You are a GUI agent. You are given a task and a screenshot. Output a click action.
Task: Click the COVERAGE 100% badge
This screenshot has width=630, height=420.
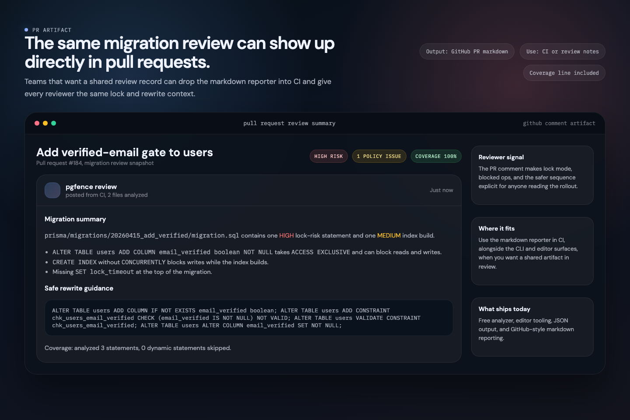pyautogui.click(x=436, y=156)
